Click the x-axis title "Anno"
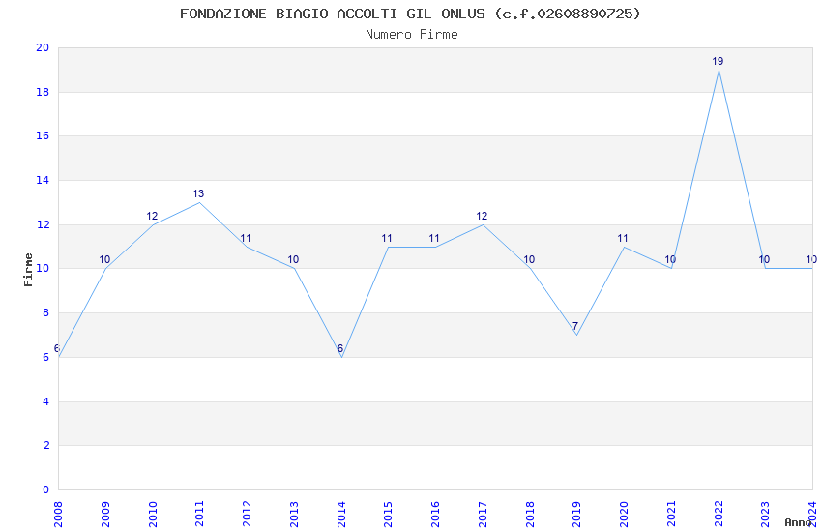This screenshot has width=822, height=532. (798, 522)
